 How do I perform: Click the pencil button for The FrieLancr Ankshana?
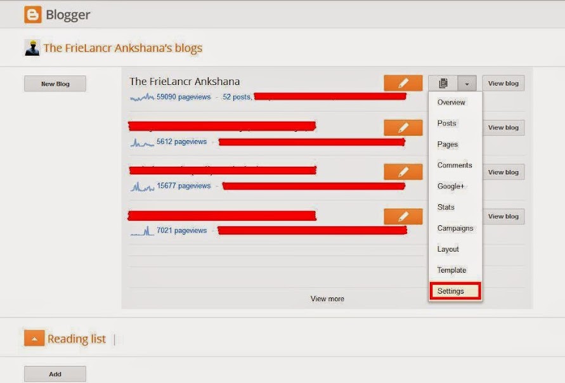(403, 83)
